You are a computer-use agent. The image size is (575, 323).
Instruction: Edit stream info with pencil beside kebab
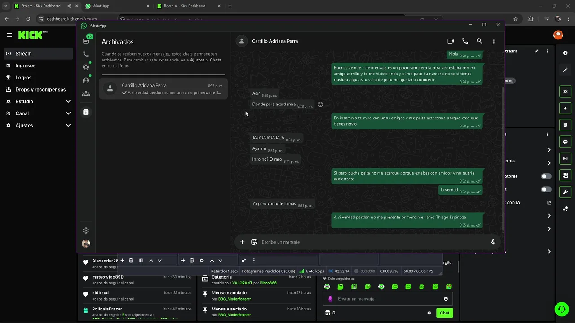pyautogui.click(x=536, y=51)
